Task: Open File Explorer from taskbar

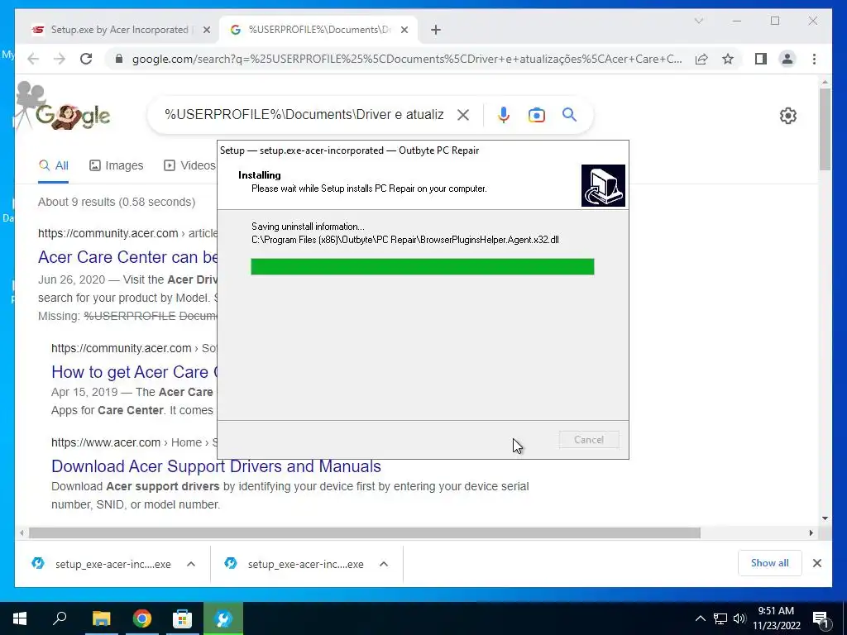Action: pyautogui.click(x=101, y=618)
